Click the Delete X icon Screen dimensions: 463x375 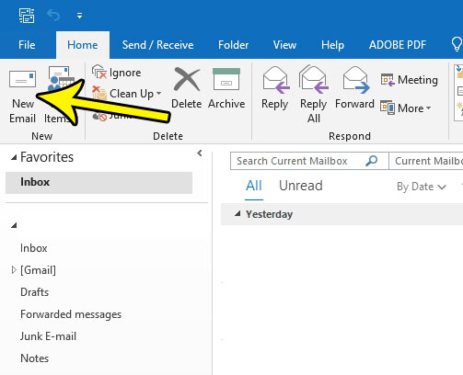point(187,79)
